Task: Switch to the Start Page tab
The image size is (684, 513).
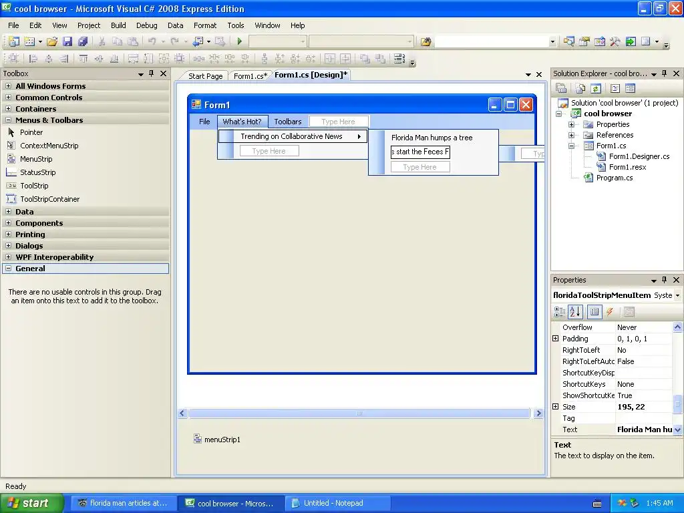Action: pos(205,76)
